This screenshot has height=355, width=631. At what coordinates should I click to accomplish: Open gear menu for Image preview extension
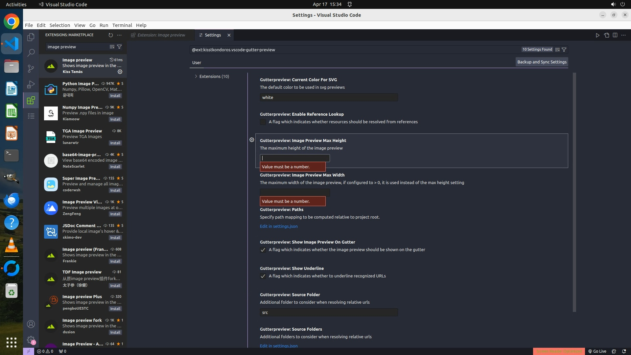click(120, 72)
